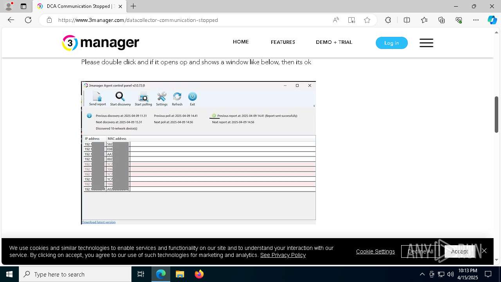
Task: Open the clock showing 10:13 PM
Action: pos(468,274)
